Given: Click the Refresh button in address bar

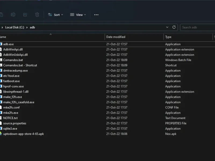Looking at the screenshot, I should 174,27.
